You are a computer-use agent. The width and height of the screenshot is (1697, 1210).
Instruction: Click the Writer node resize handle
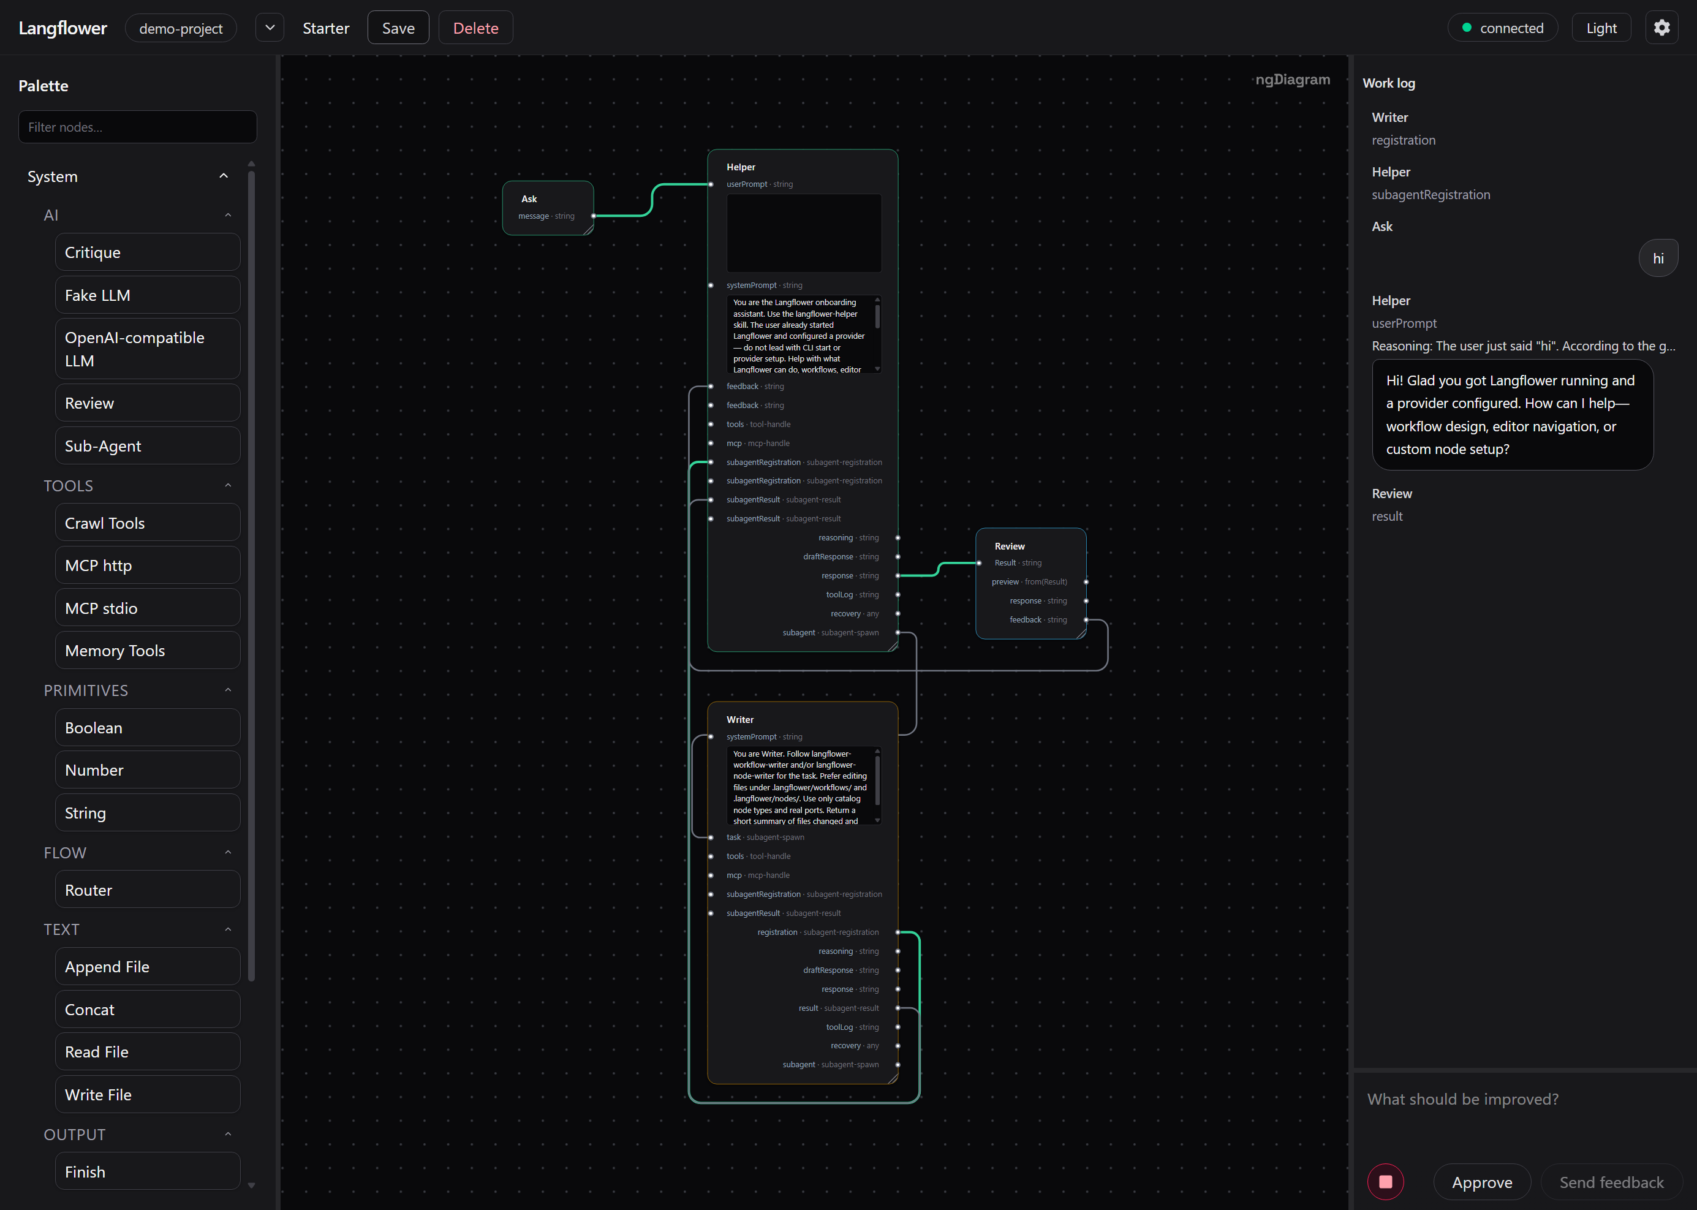pos(893,1078)
